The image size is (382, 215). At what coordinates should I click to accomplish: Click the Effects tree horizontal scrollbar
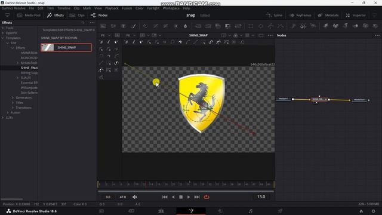[12, 199]
